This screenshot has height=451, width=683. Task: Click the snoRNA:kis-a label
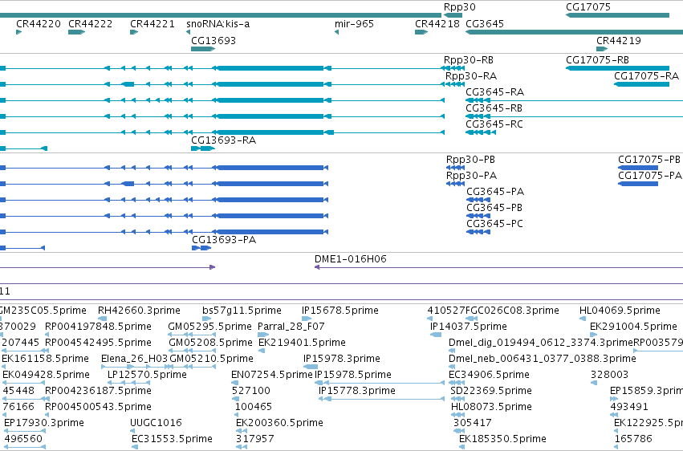pos(218,24)
